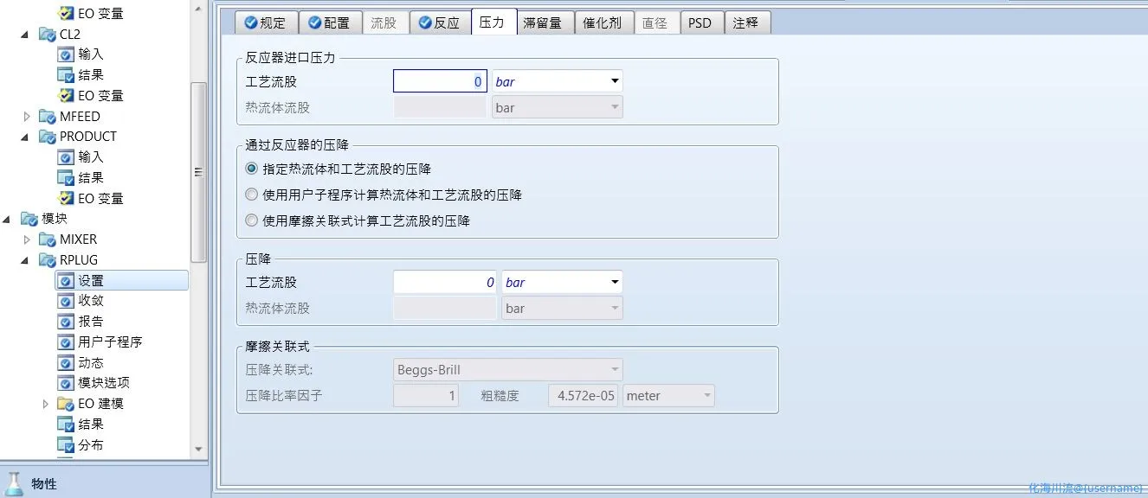Expand the MFEED tree node
Image resolution: width=1148 pixels, height=498 pixels.
point(27,117)
